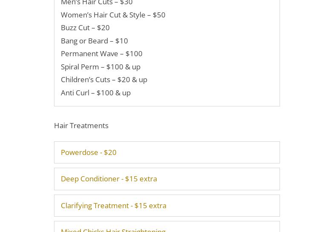The width and height of the screenshot is (334, 232).
Task: Click the Hair Treatments heading
Action: click(81, 126)
